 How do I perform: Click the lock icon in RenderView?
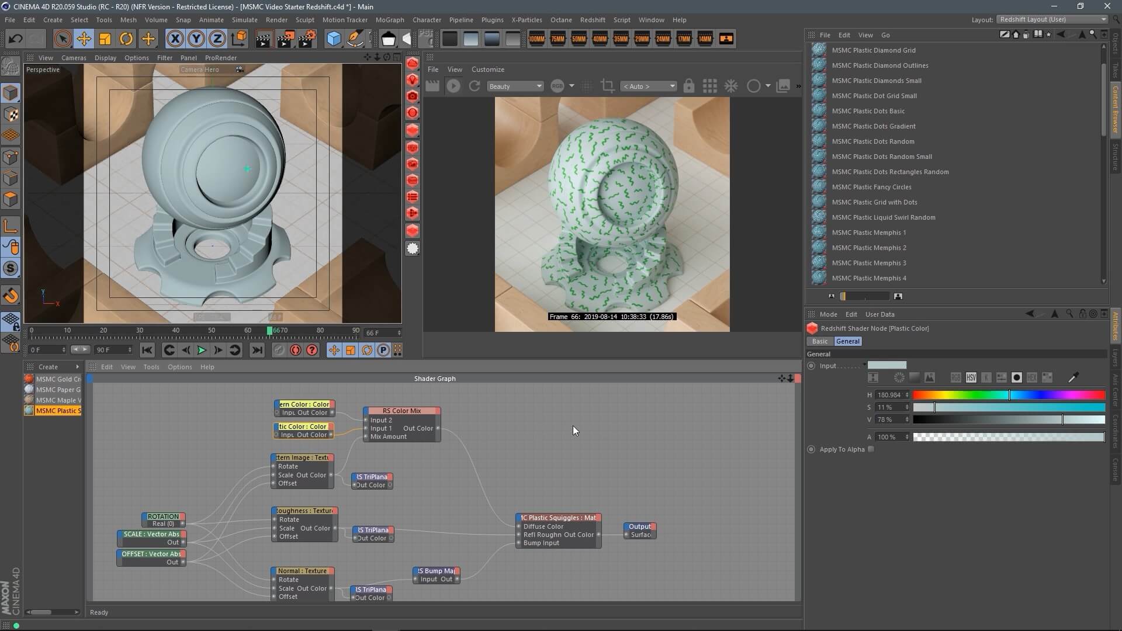tap(689, 86)
